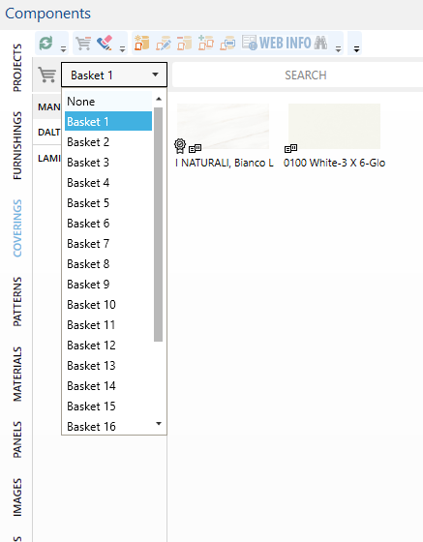Expand the toolbar overflow arrow at far right
The width and height of the screenshot is (423, 542).
[356, 49]
